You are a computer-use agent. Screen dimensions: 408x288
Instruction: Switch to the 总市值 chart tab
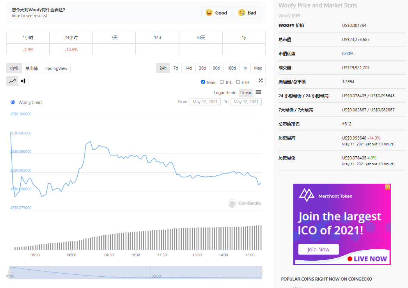pos(31,68)
